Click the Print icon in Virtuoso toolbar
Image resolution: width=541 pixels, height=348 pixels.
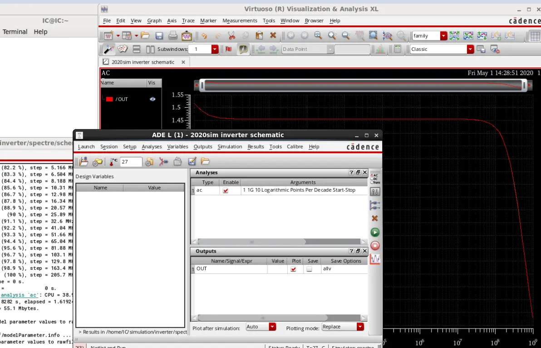(x=172, y=35)
